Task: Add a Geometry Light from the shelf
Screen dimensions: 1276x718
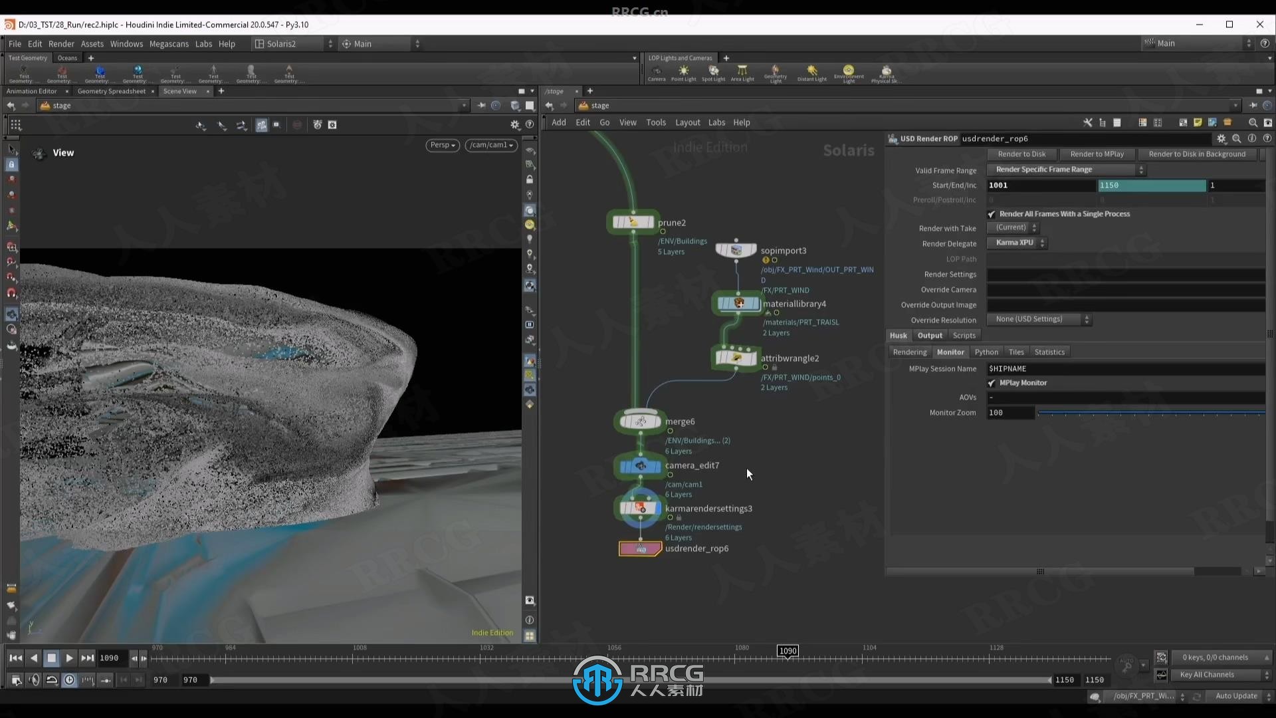Action: (775, 73)
